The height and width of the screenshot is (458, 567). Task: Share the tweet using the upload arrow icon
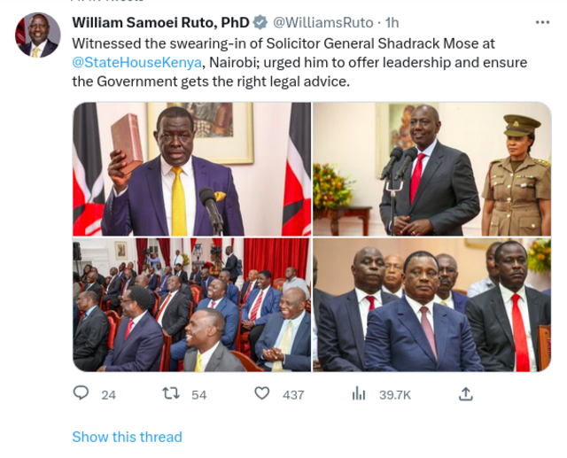coord(466,393)
